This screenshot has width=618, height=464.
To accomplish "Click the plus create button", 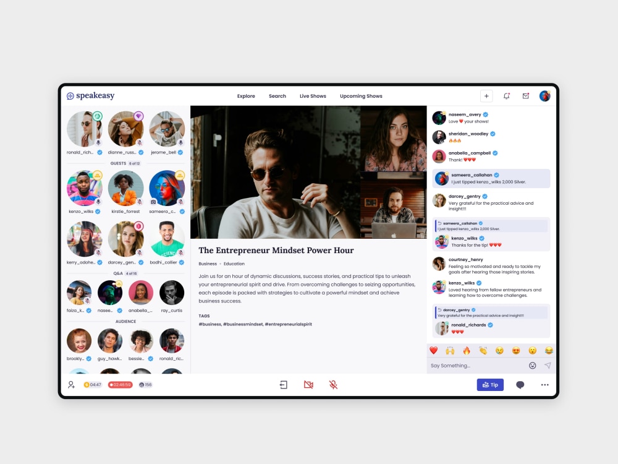I will [x=486, y=96].
